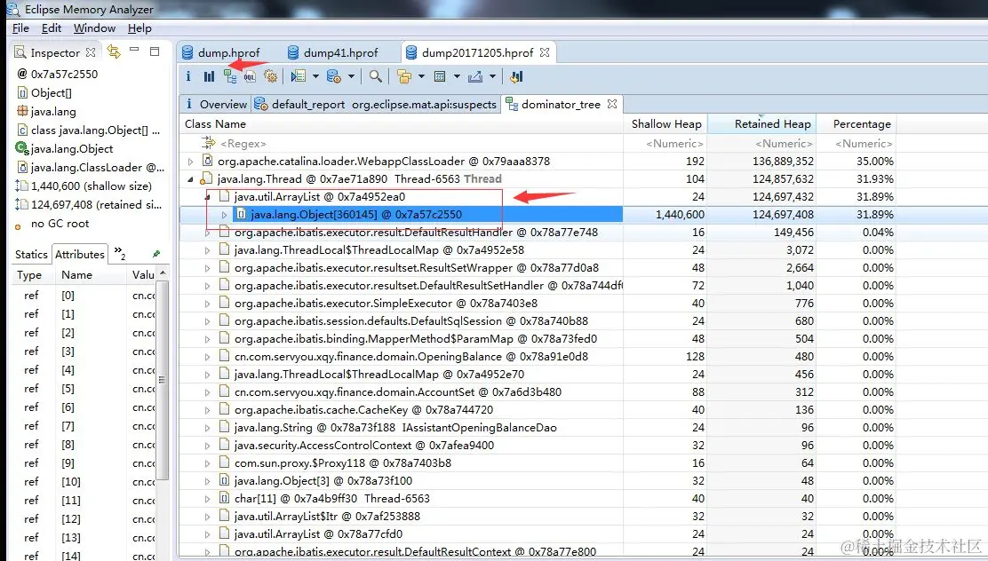The image size is (988, 561).
Task: Open the Query Browser dropdown arrow
Action: (x=351, y=77)
